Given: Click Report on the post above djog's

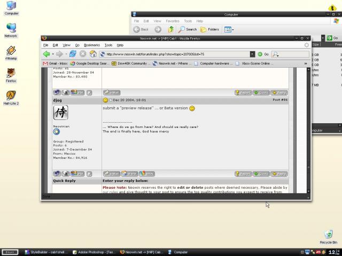Looking at the screenshot, I should 243,93.
